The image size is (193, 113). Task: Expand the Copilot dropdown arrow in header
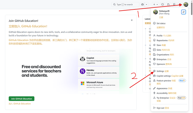click(147, 4)
